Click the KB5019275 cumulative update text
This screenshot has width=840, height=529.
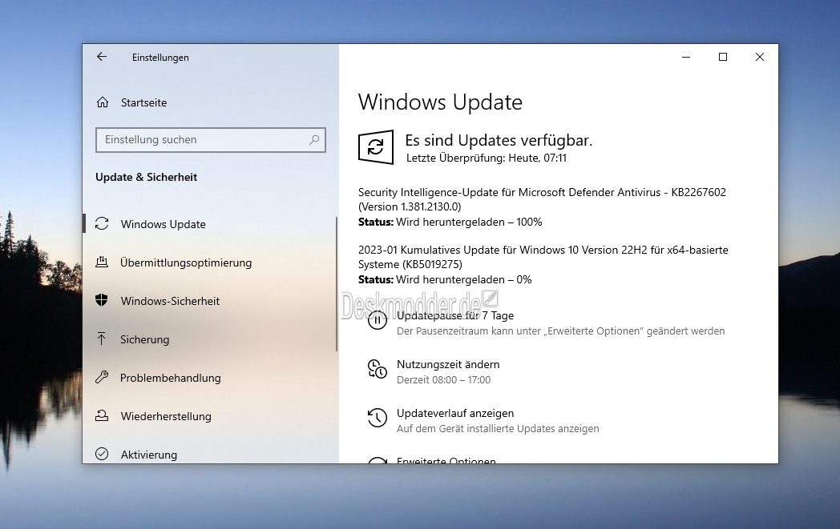[x=543, y=257]
